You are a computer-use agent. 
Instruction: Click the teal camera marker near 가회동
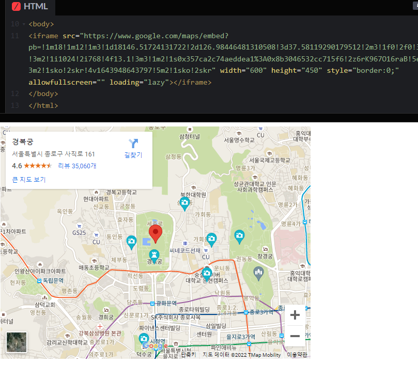[212, 240]
